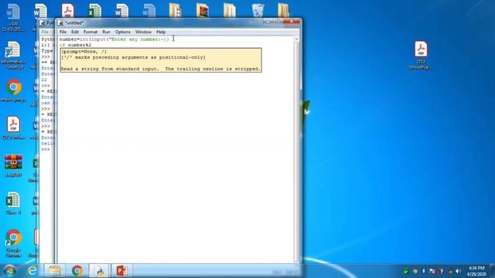Open the Format menu
495x278 pixels.
pos(90,32)
